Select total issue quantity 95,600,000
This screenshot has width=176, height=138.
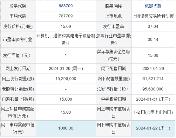(153, 89)
